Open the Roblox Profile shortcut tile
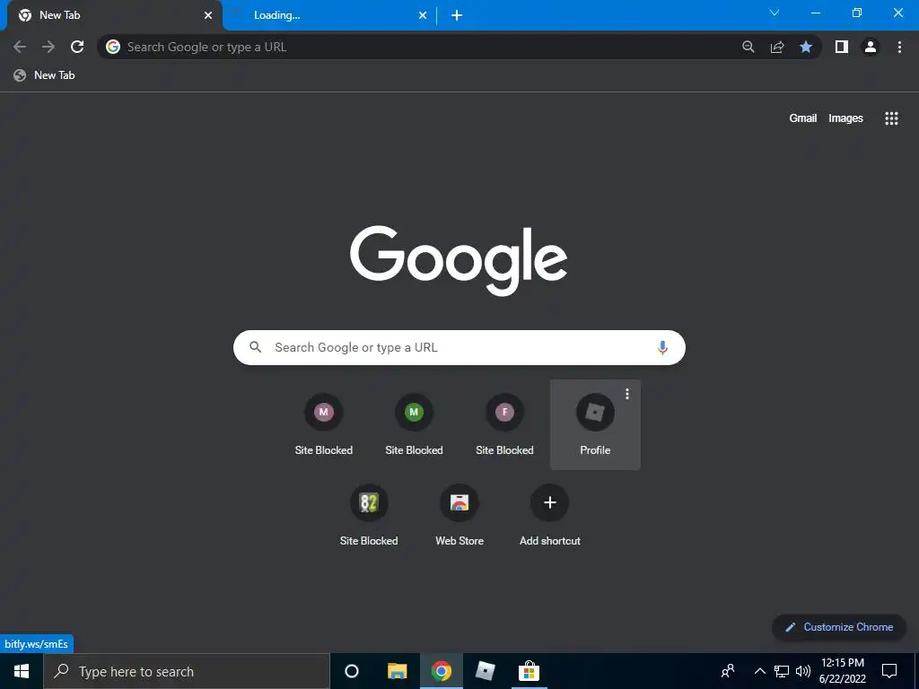The height and width of the screenshot is (689, 919). tap(595, 424)
